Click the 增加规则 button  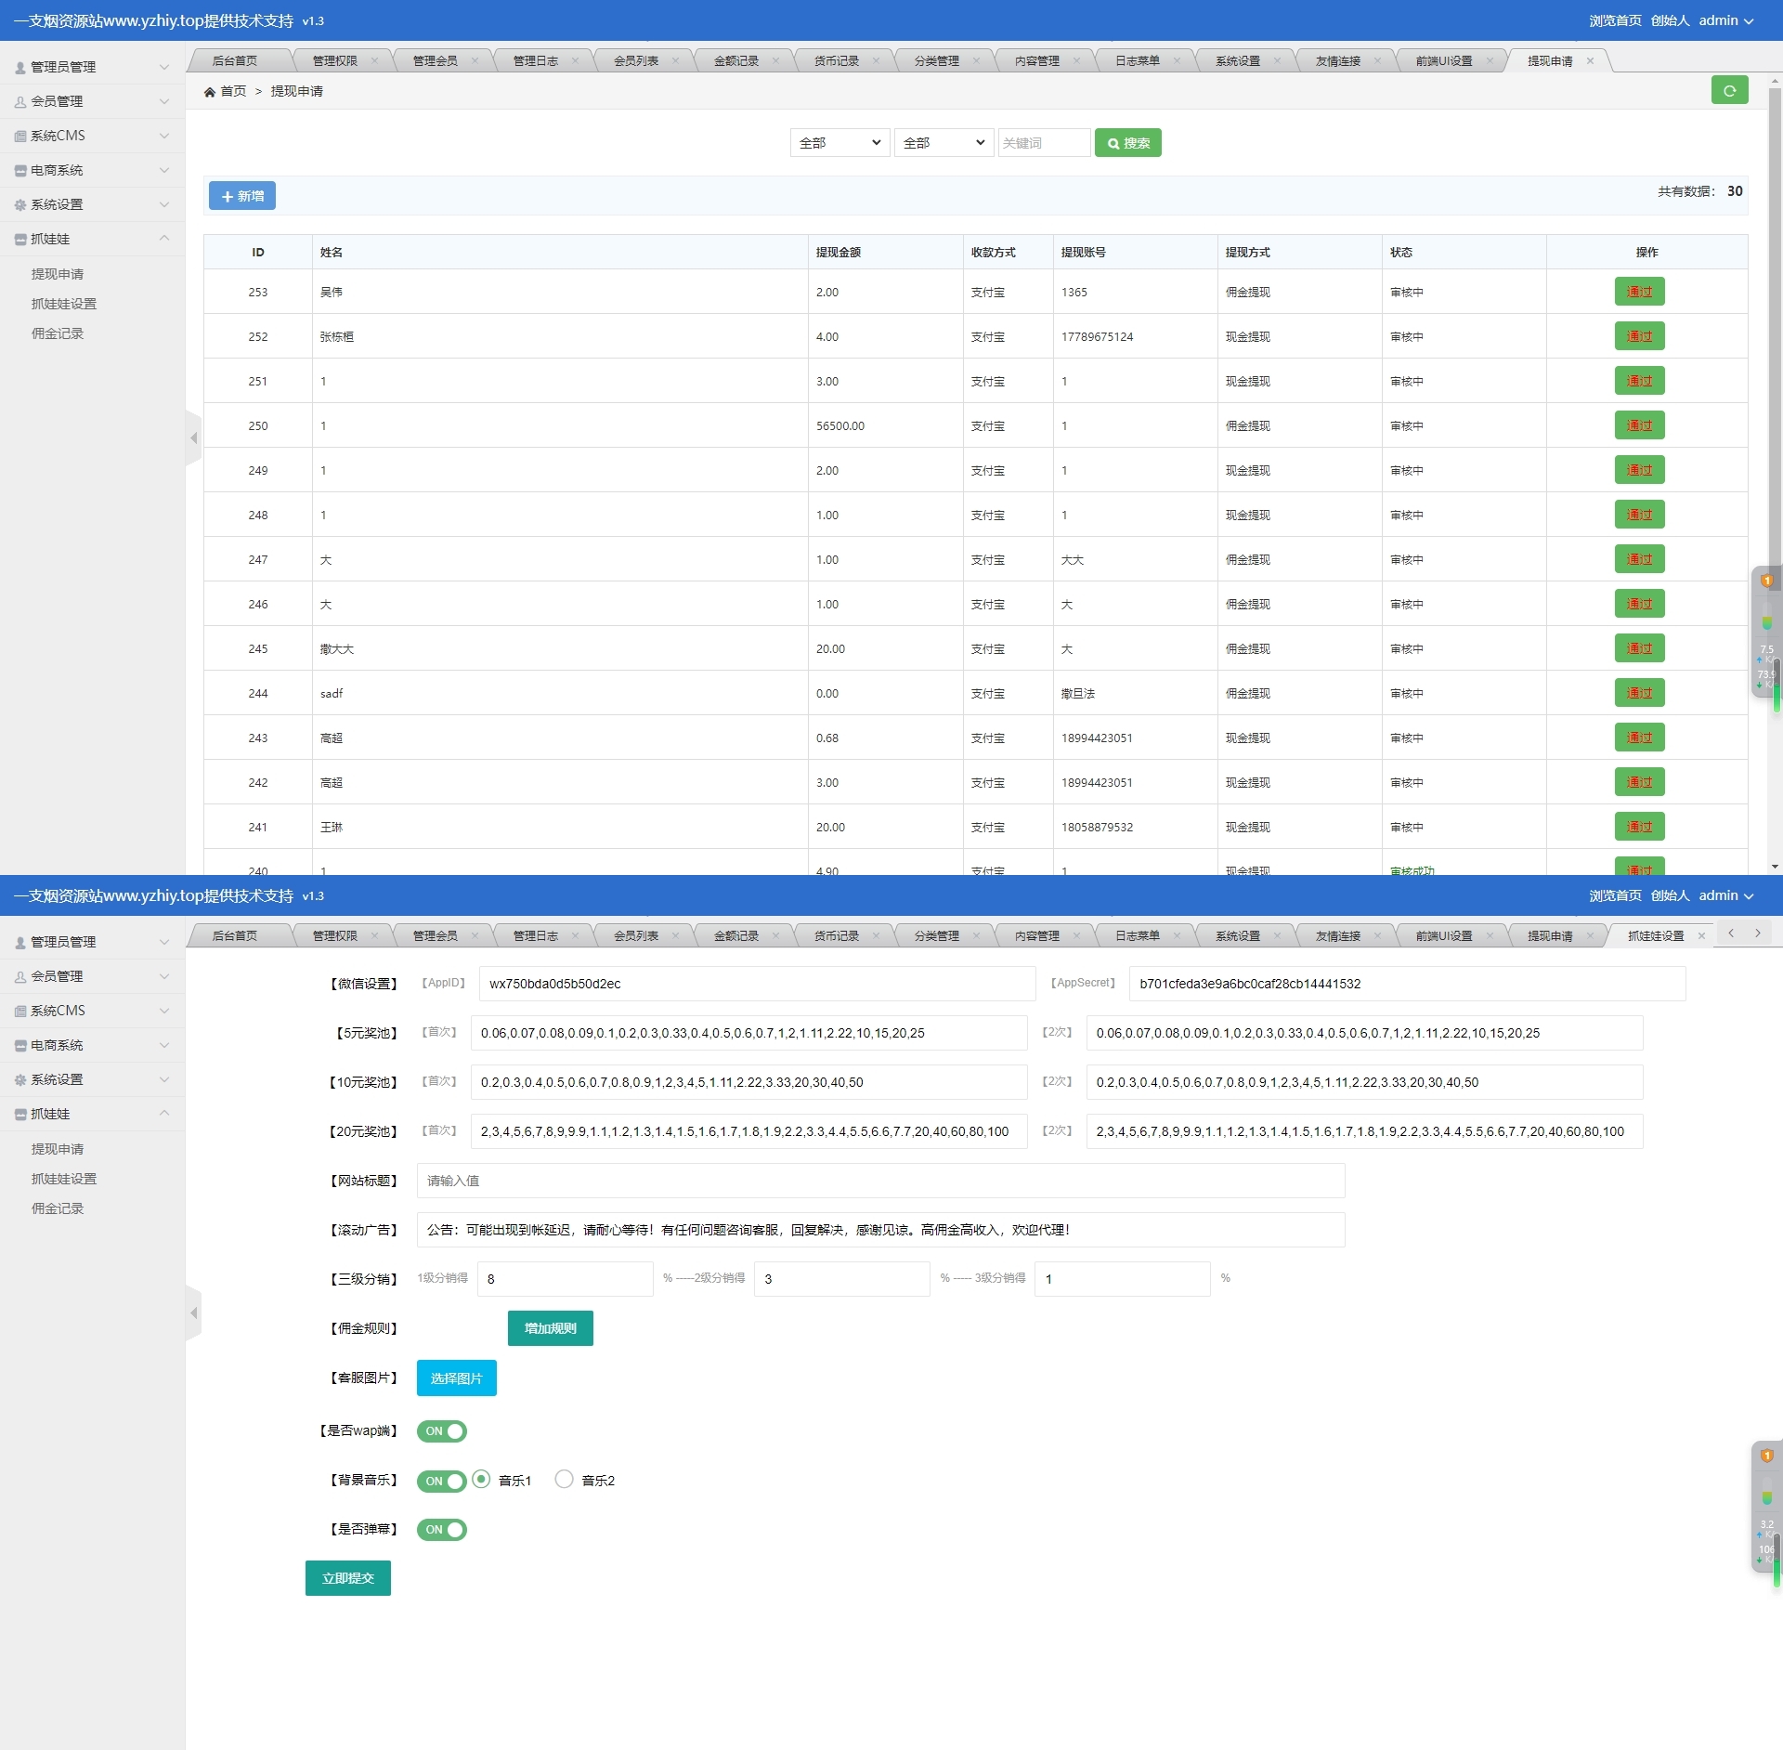point(551,1328)
